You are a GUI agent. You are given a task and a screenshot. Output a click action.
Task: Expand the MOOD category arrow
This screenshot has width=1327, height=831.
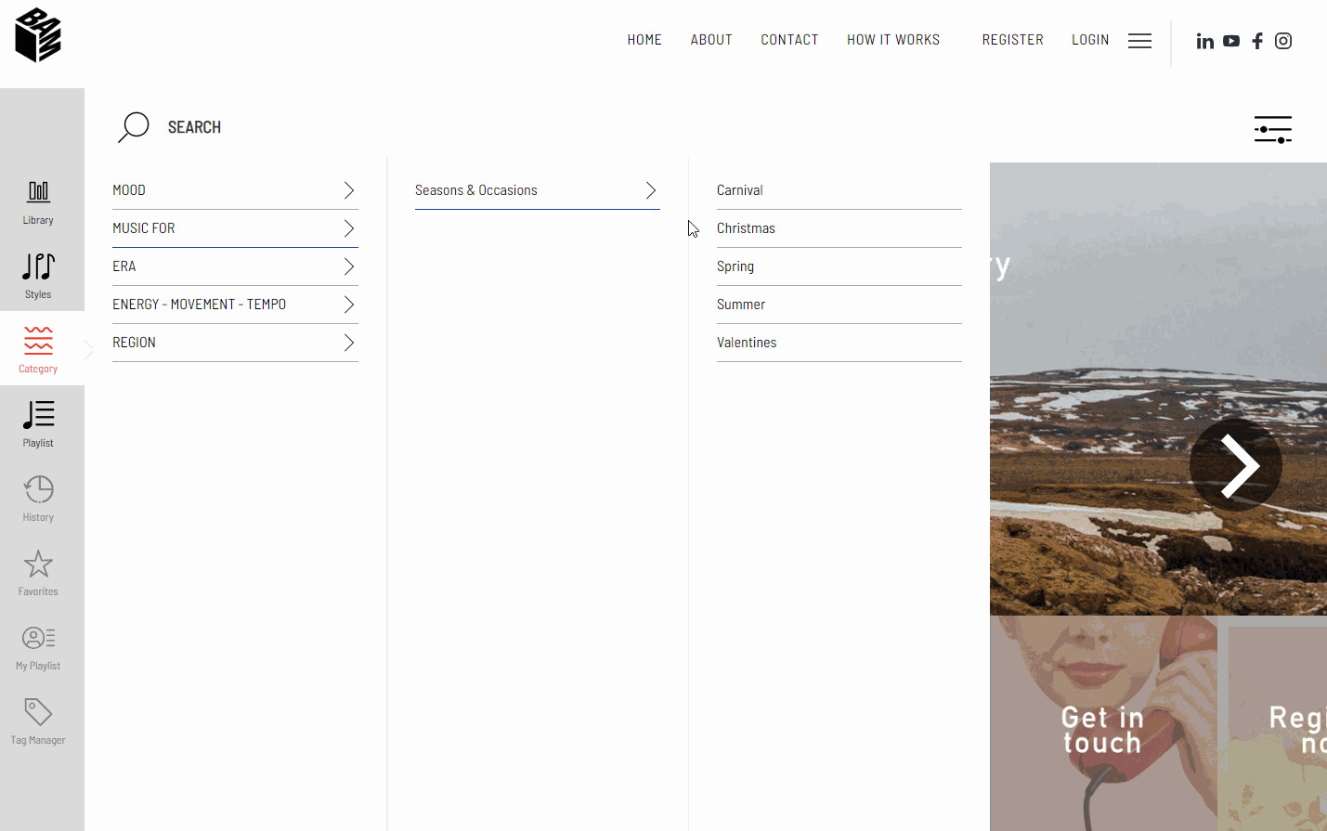coord(349,190)
